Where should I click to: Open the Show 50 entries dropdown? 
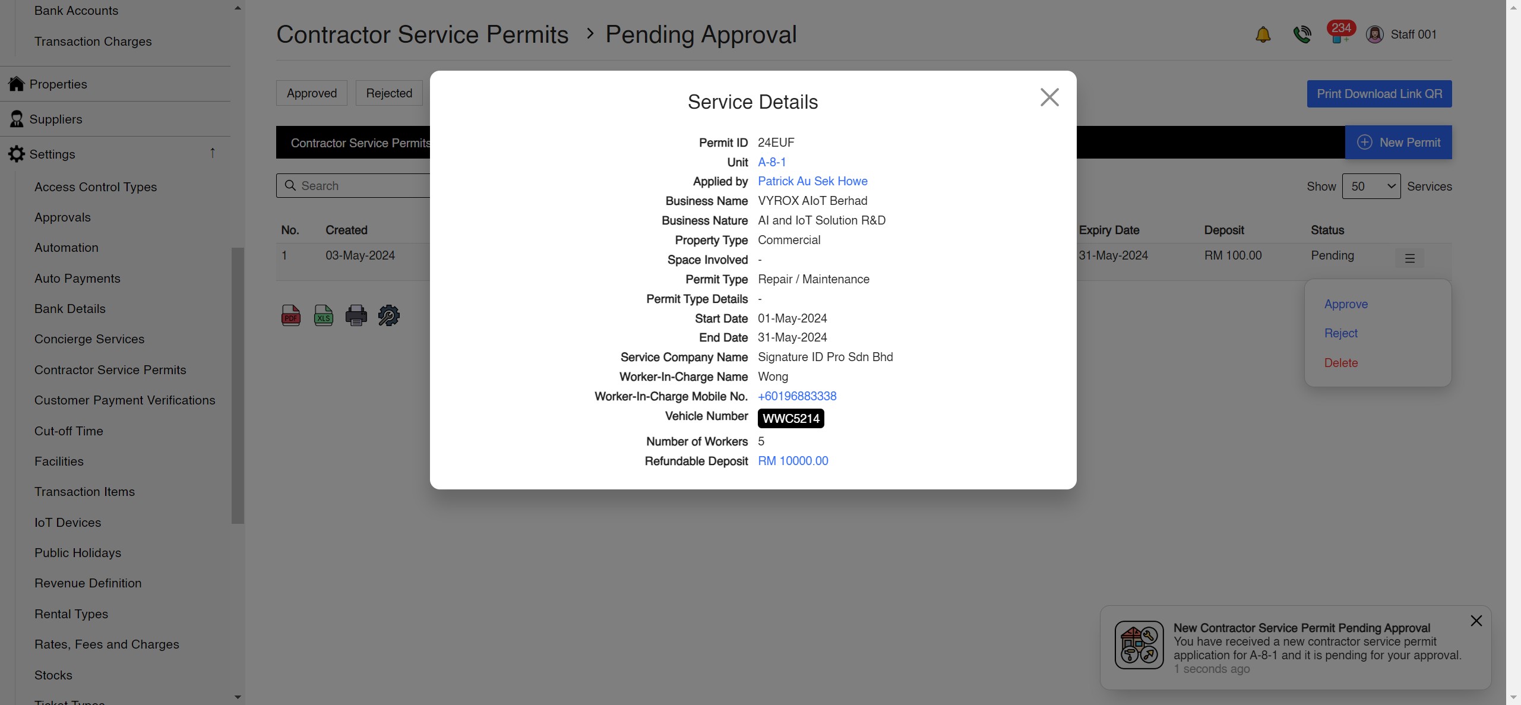pos(1372,186)
